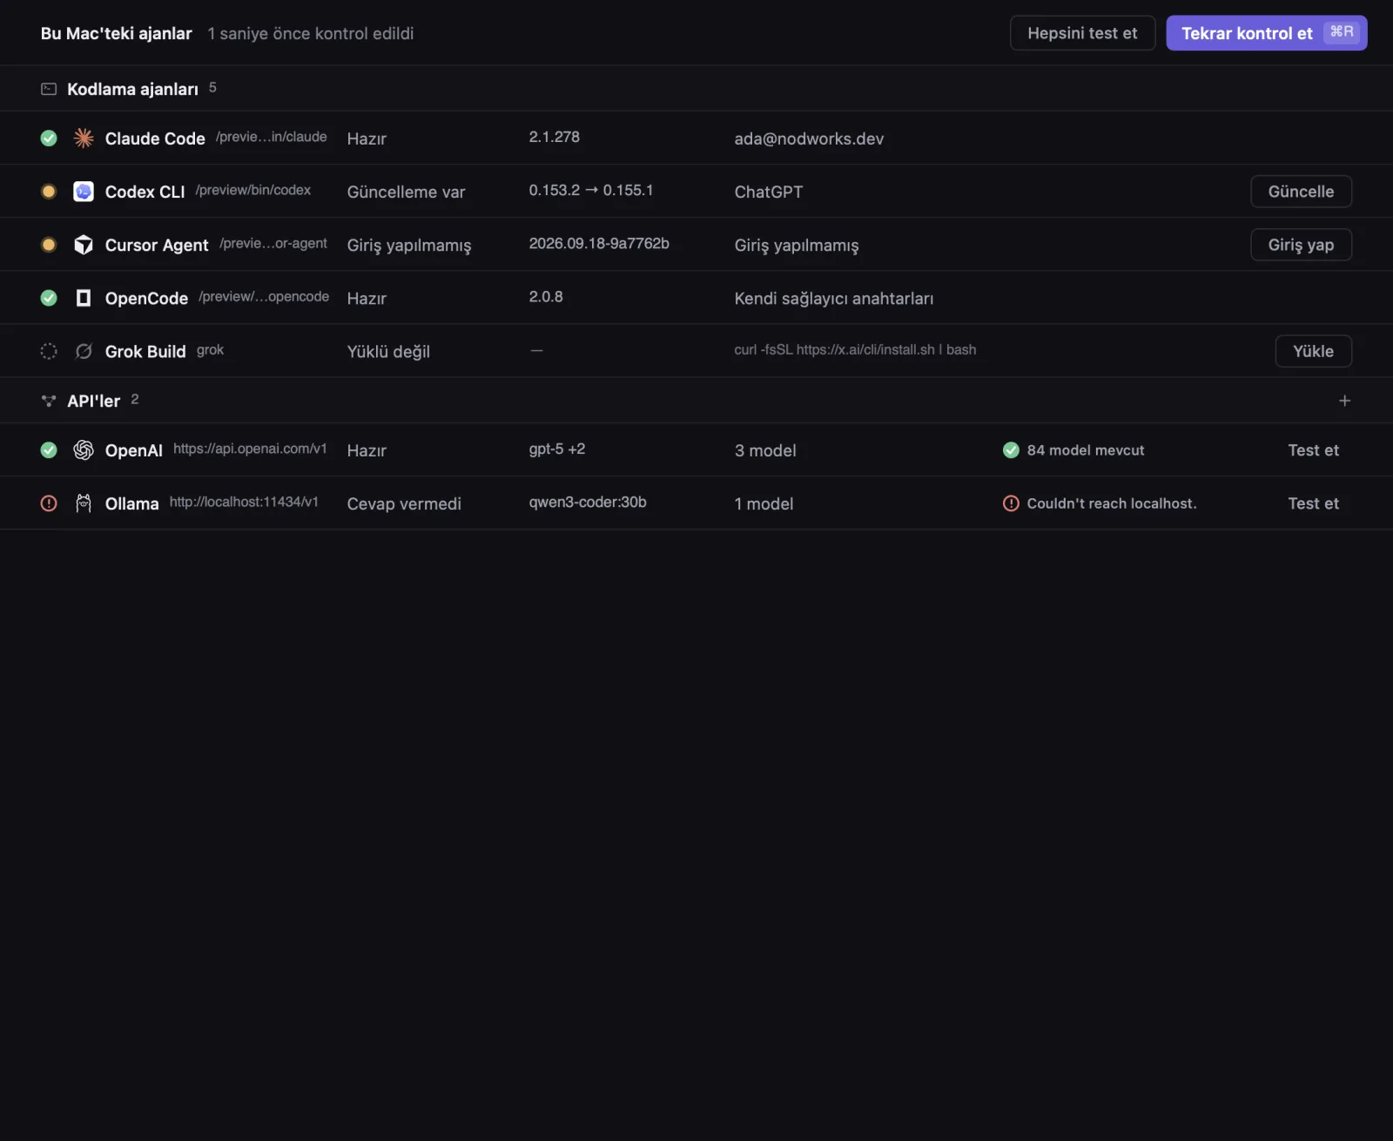Click red warning icon beside Couldn't reach localhost

(x=1011, y=503)
